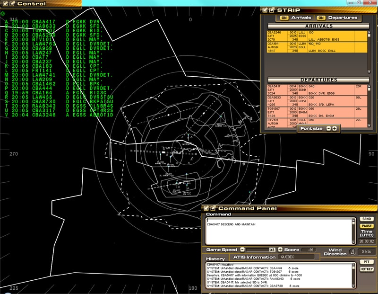Toggle the Departures ON switch

pos(320,18)
